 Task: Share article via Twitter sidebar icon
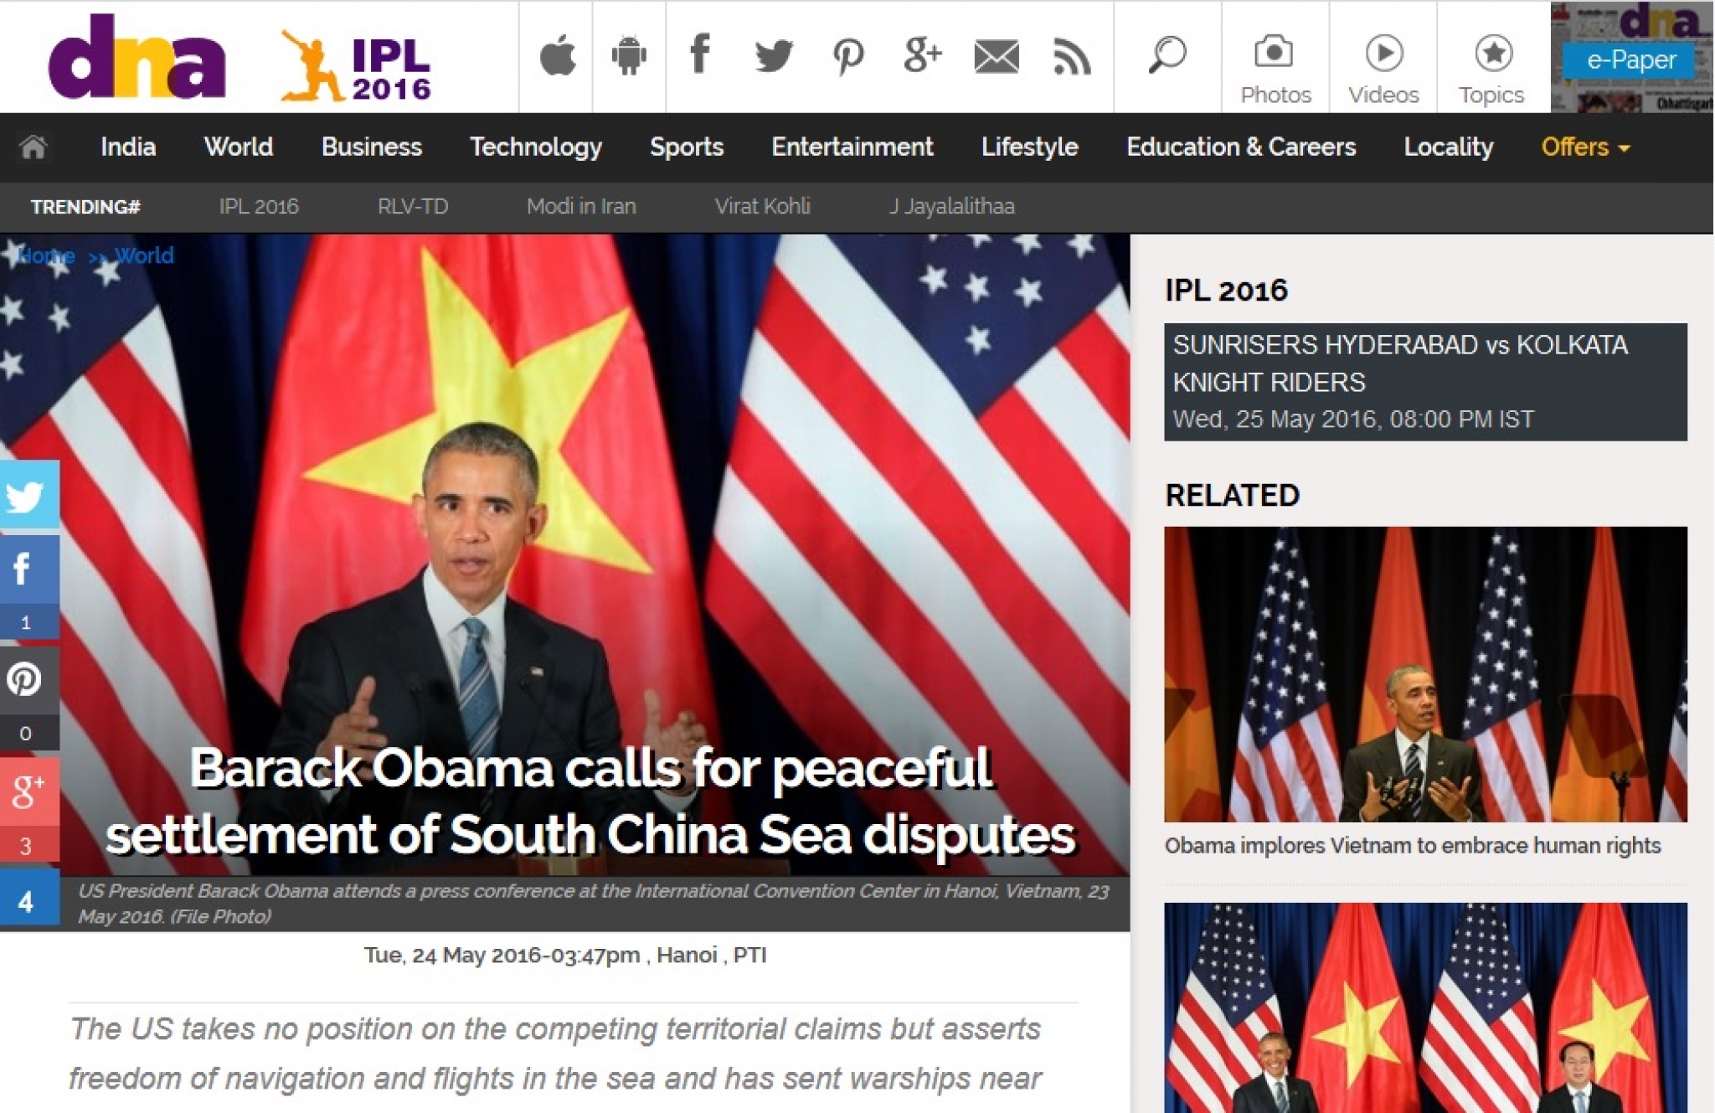28,493
